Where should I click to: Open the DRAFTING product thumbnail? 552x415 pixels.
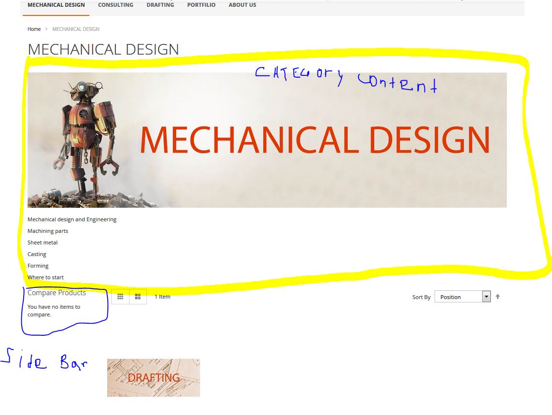153,378
